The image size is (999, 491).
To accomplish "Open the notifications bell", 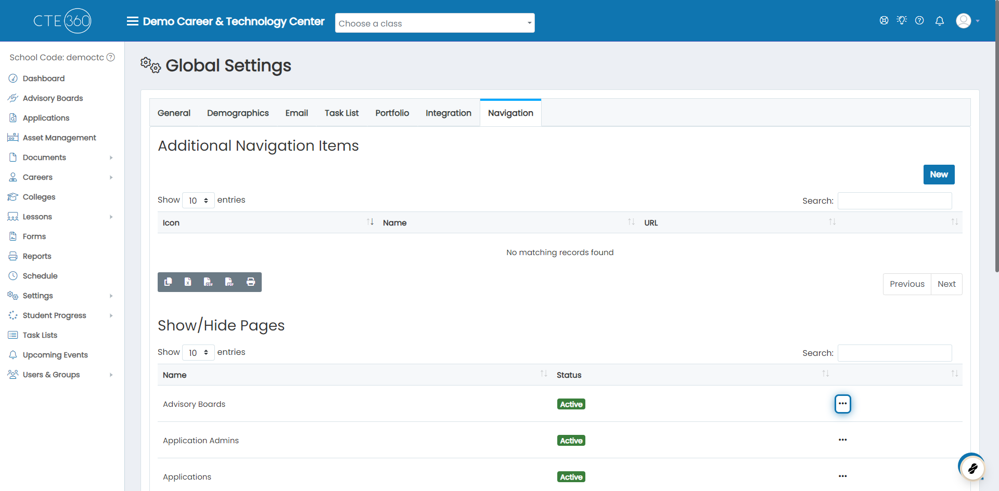I will point(940,21).
